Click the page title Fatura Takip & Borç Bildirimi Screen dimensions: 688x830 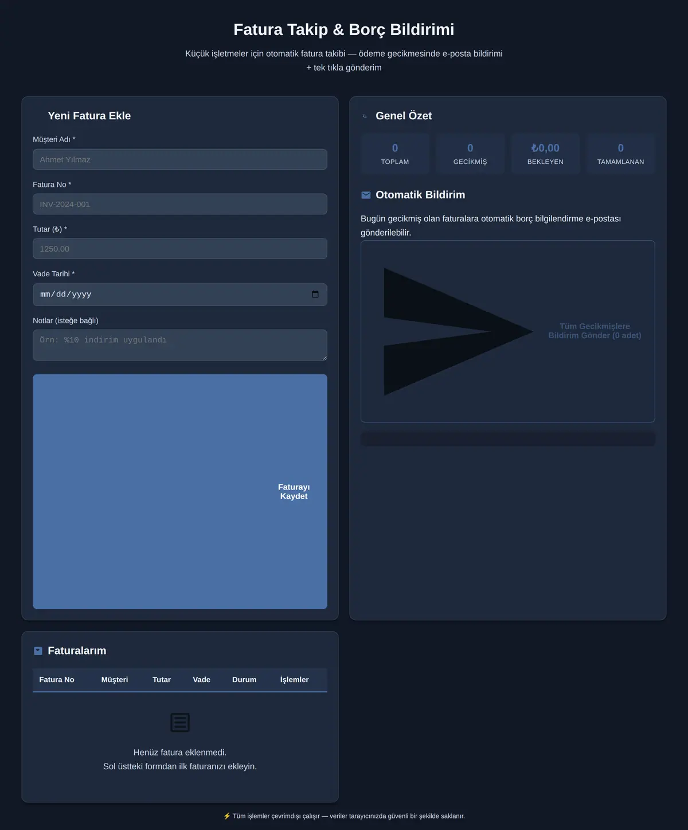[x=344, y=29]
